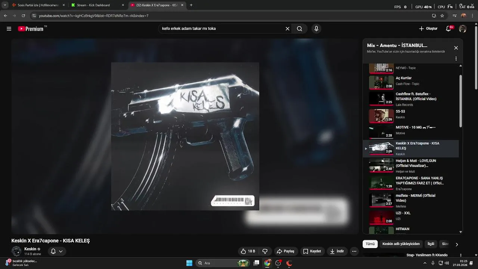Click the video player album artwork
The width and height of the screenshot is (478, 269).
click(x=185, y=136)
